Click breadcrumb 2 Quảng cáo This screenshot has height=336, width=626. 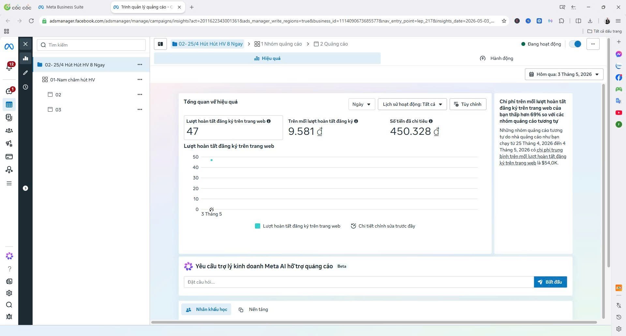[331, 44]
